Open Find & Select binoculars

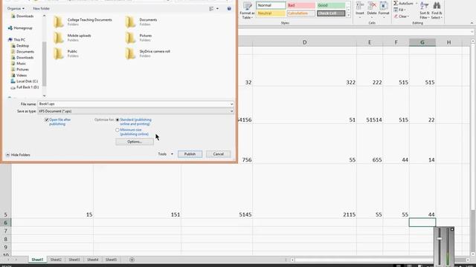pyautogui.click(x=437, y=10)
